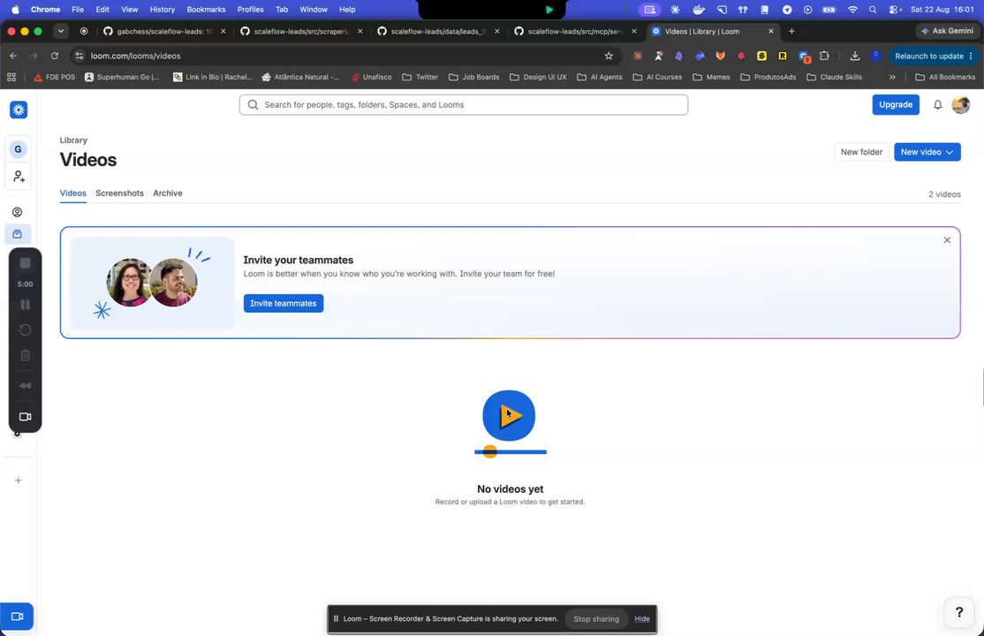Open the scaleflow-leads/src/mcp browser tab

575,32
